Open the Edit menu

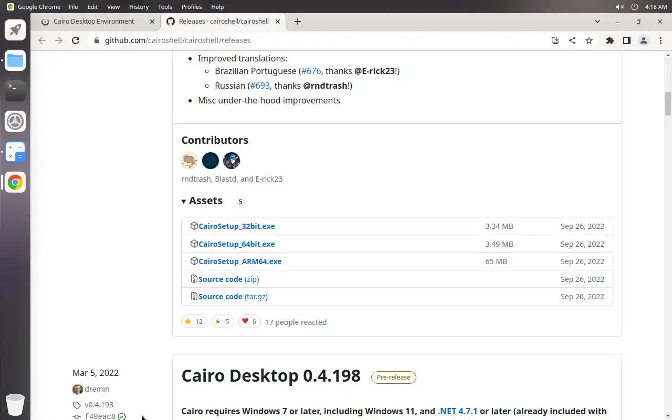click(x=92, y=7)
